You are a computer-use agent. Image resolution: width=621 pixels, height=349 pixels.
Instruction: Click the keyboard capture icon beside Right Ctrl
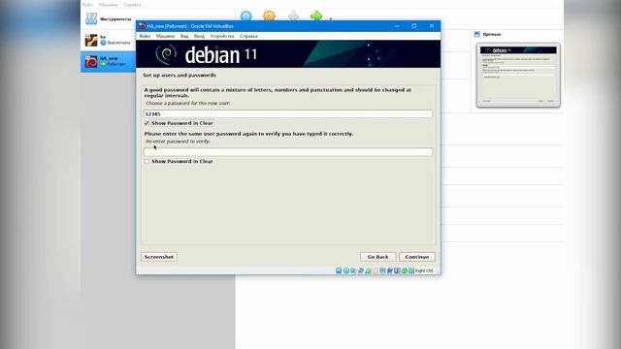(x=411, y=270)
